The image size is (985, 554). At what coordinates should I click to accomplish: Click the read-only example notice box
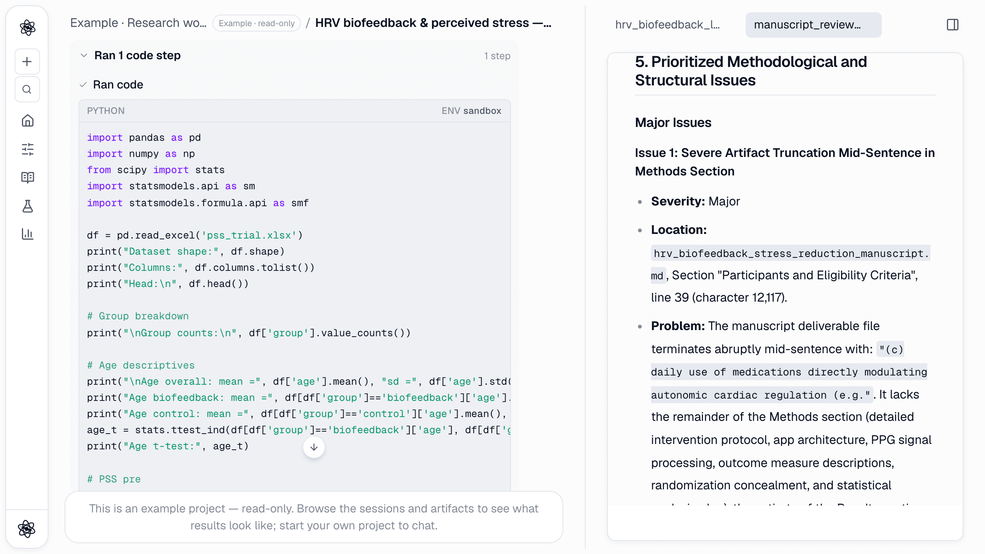[x=314, y=517]
